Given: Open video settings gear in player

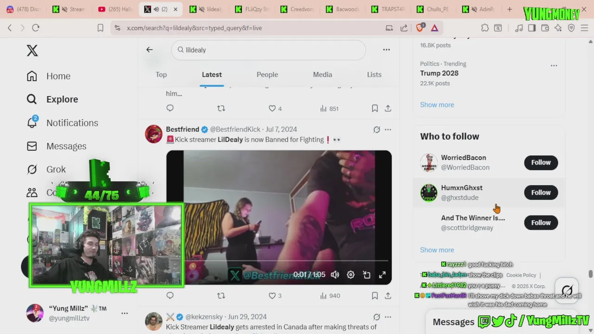Looking at the screenshot, I should pos(351,275).
